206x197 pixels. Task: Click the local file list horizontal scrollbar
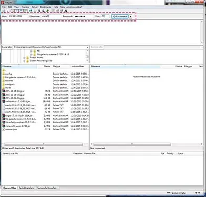click(x=44, y=144)
